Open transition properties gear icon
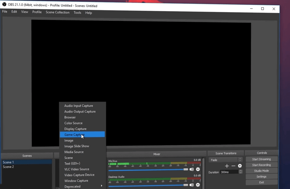The height and width of the screenshot is (189, 290). (x=240, y=166)
